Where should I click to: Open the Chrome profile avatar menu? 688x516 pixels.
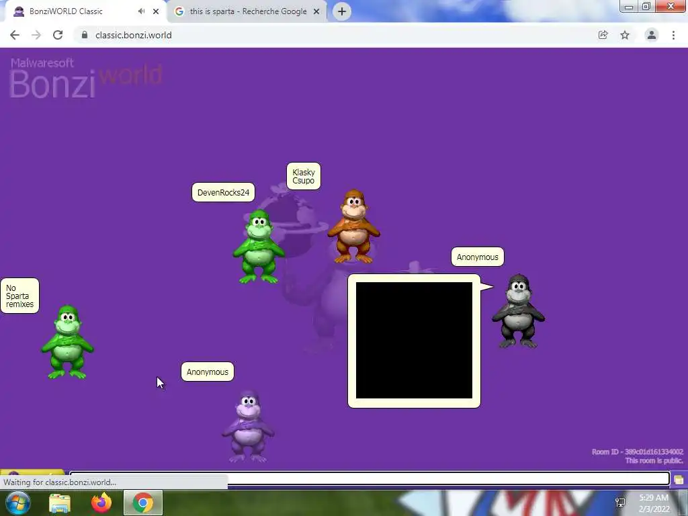(652, 35)
